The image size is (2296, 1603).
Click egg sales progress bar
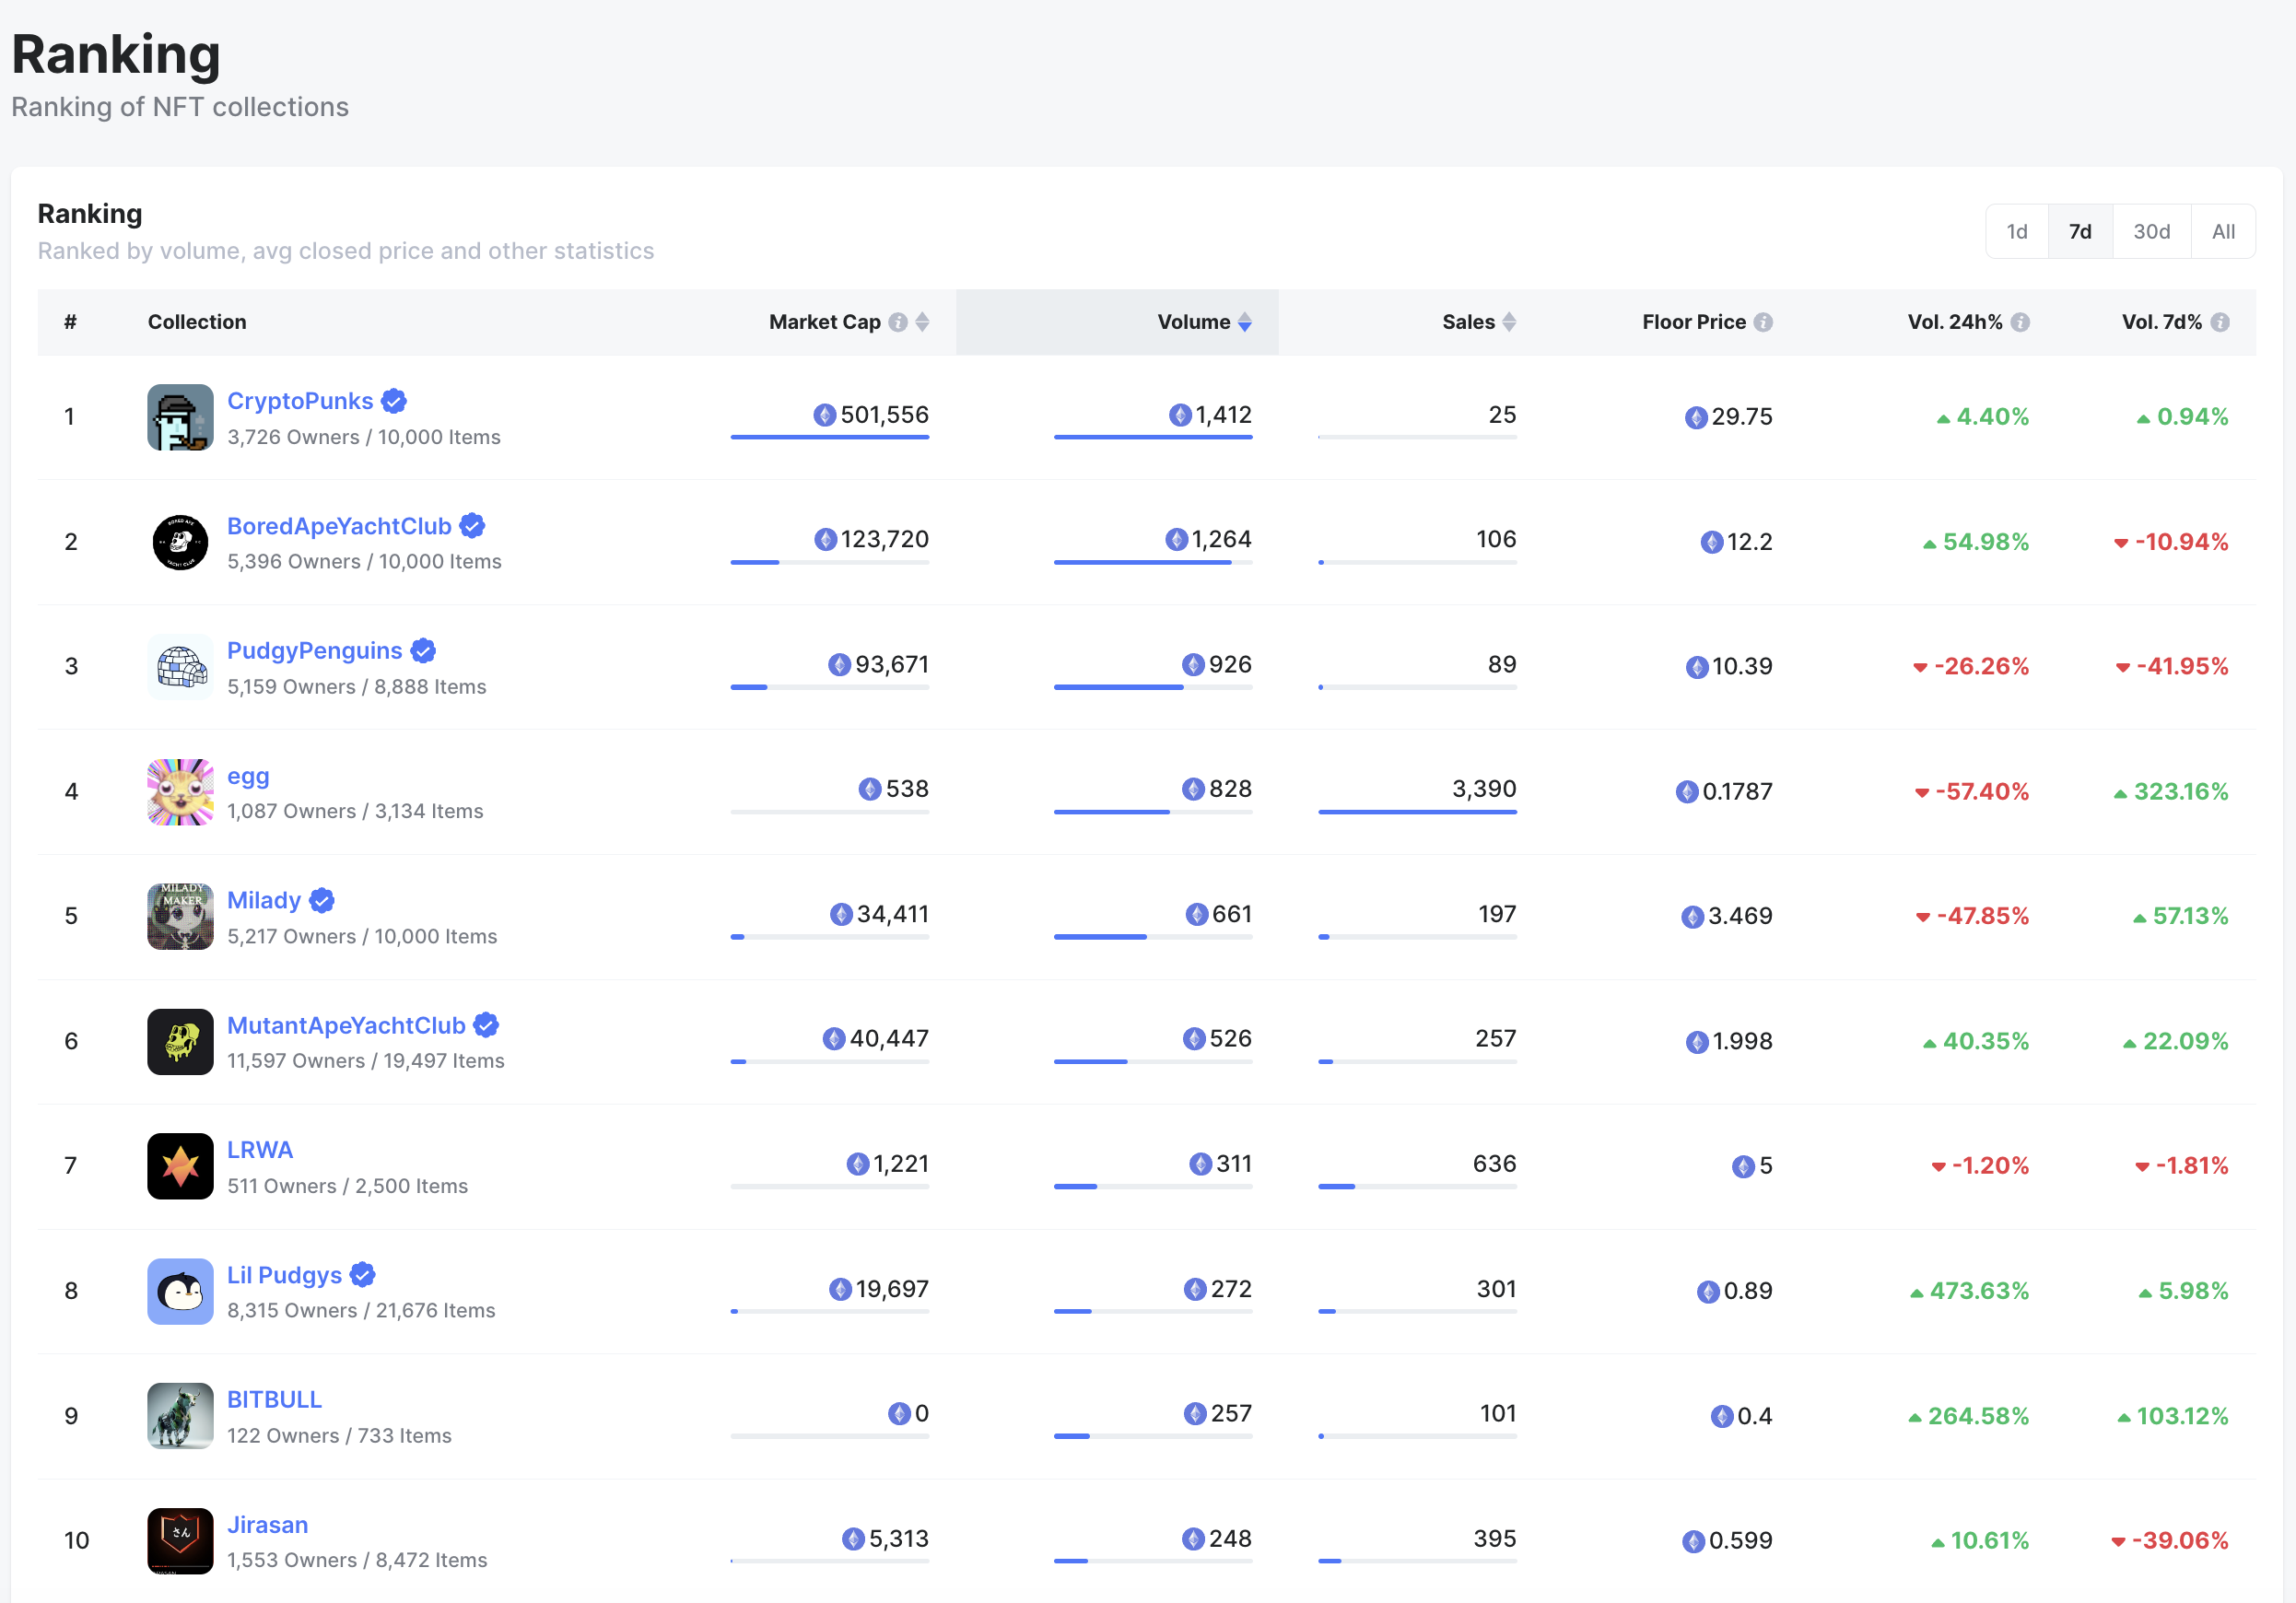(1417, 812)
